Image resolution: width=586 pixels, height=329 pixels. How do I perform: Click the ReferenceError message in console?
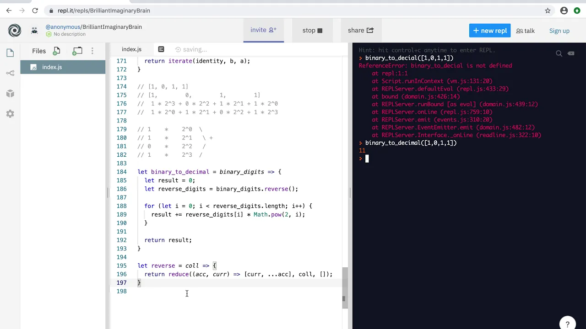[435, 66]
